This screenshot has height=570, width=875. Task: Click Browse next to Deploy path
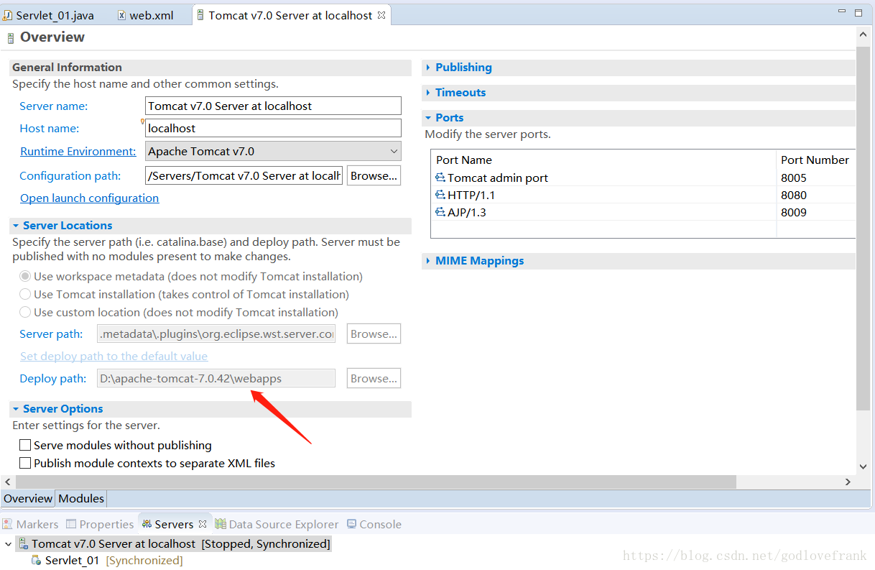pos(374,378)
